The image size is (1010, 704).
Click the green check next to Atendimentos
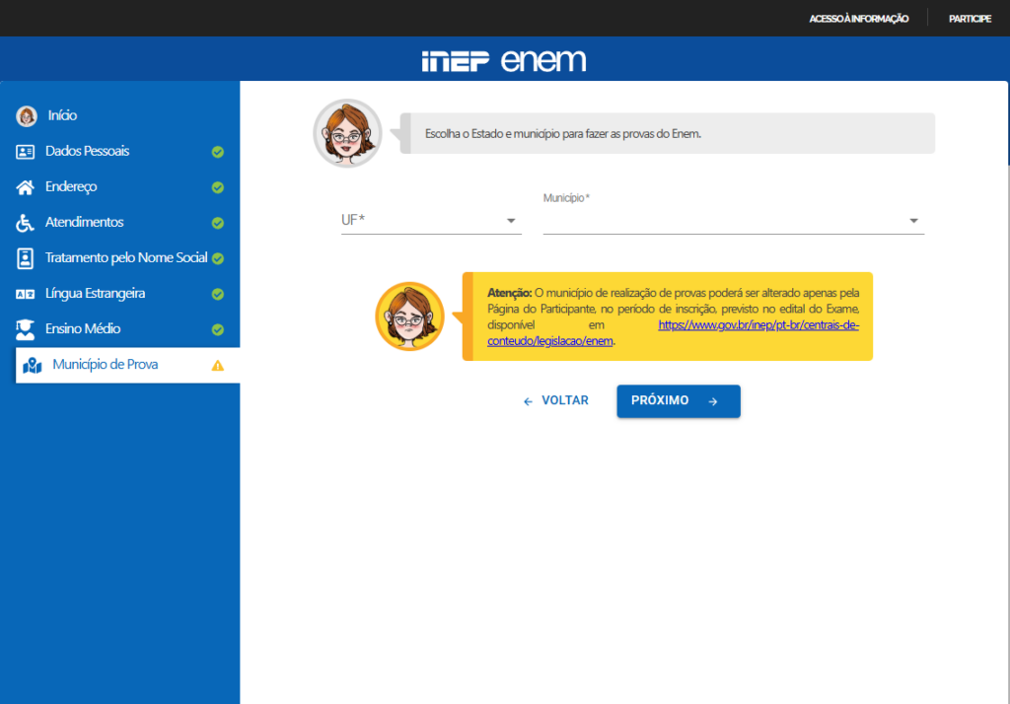pos(218,223)
